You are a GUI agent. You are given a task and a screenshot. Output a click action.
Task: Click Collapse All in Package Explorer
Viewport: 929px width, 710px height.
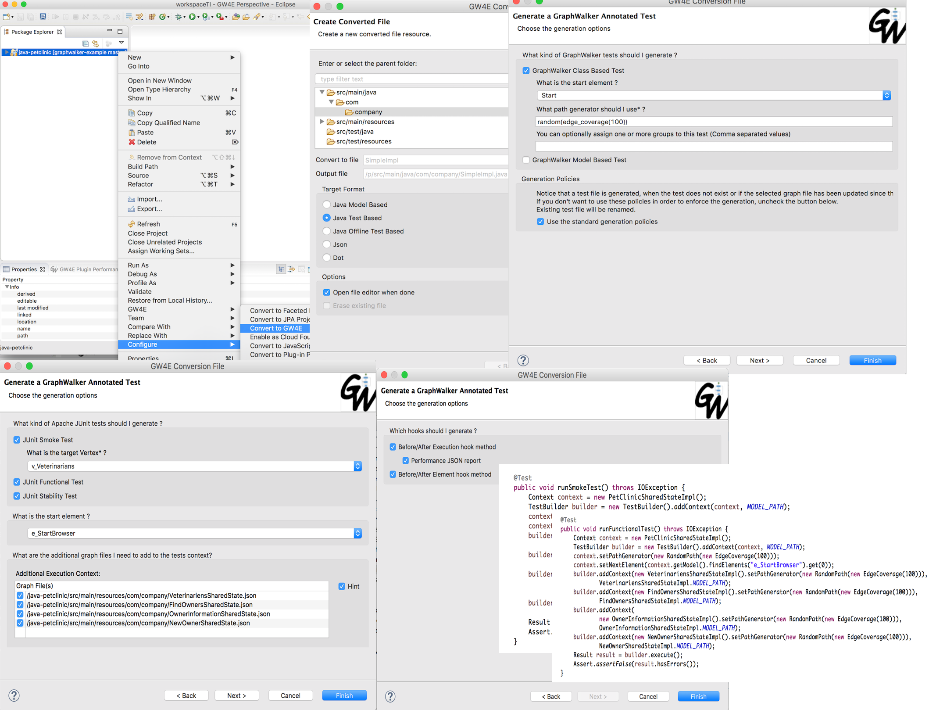coord(86,43)
